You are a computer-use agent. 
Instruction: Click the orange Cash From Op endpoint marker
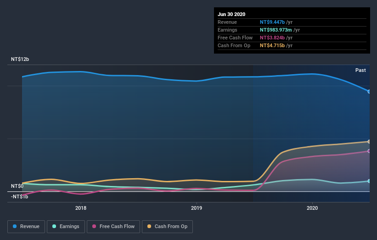coord(369,142)
